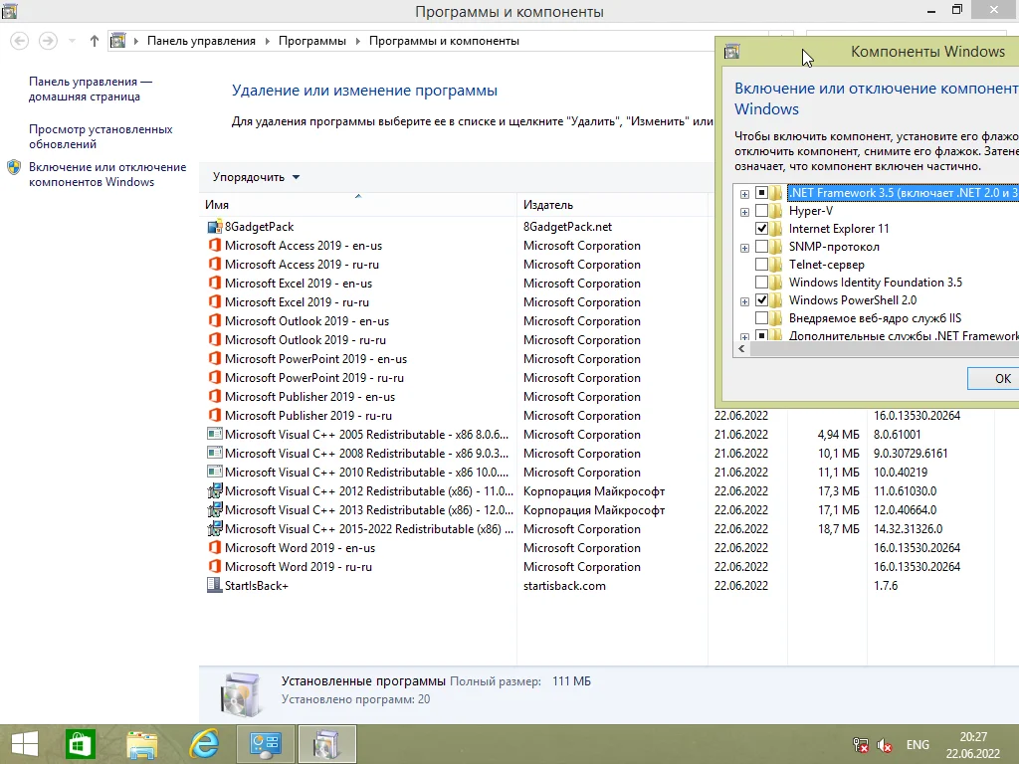Click the Microsoft Excel 2019 ru-ru Office icon
The image size is (1019, 764).
point(215,302)
